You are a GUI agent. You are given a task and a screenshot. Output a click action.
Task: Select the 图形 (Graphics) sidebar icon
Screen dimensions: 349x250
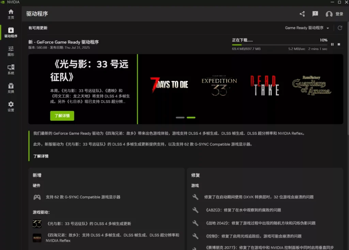click(x=11, y=50)
